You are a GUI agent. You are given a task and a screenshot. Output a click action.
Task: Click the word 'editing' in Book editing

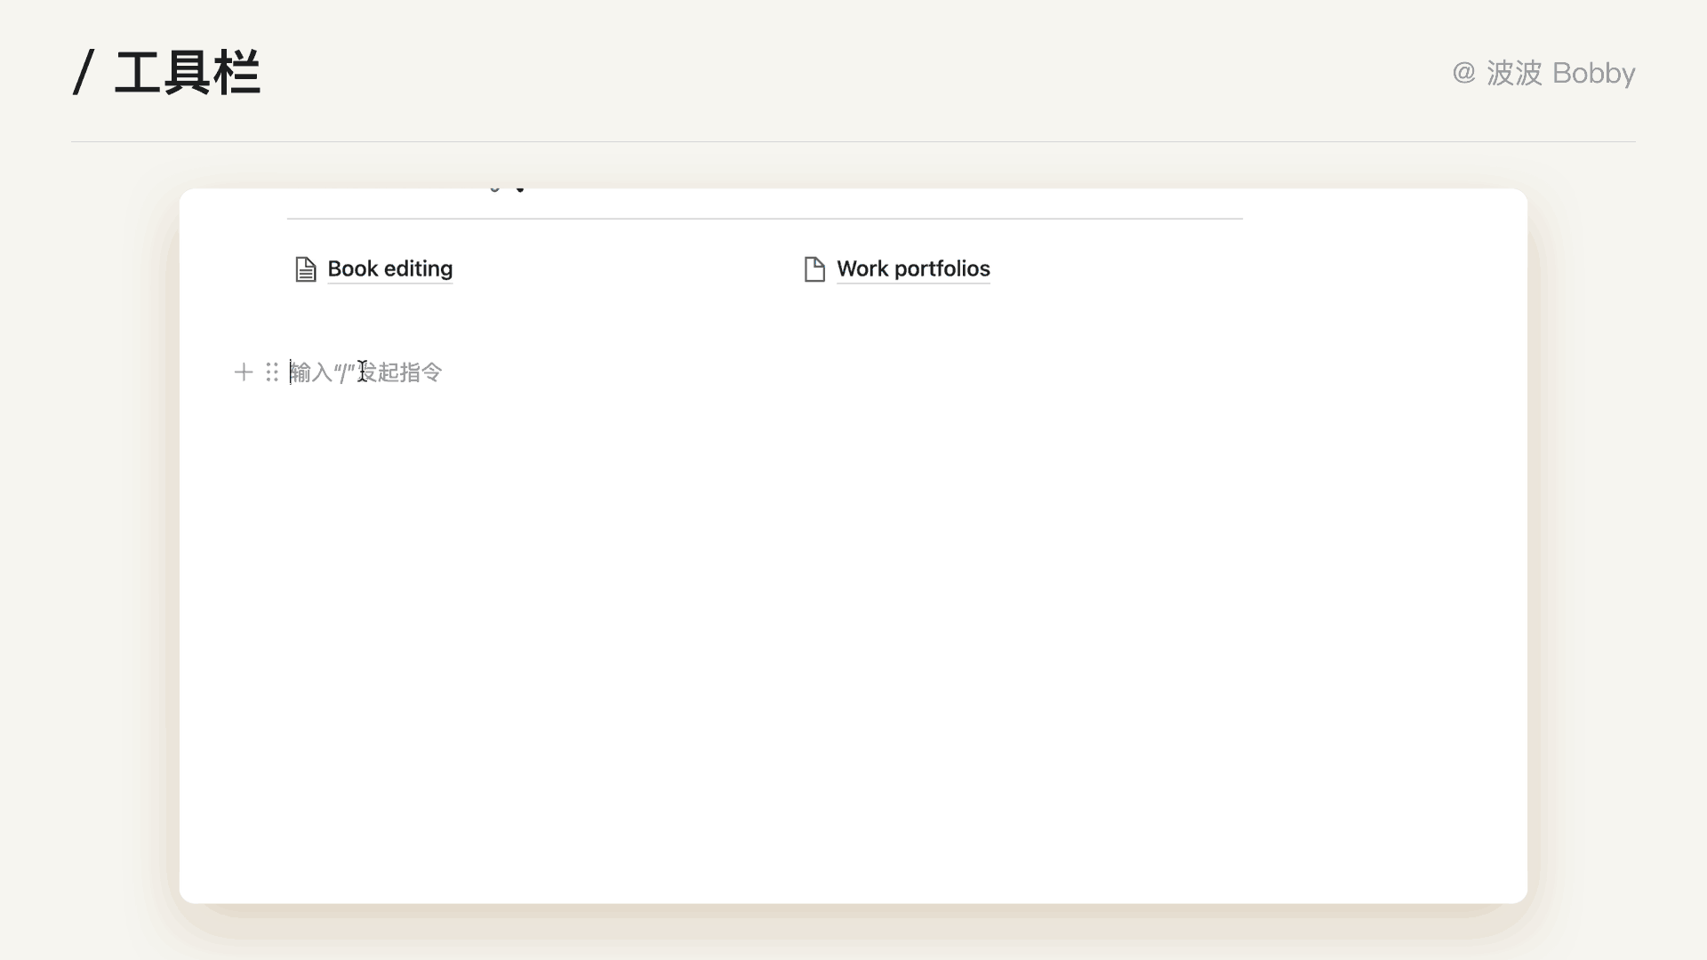[418, 269]
